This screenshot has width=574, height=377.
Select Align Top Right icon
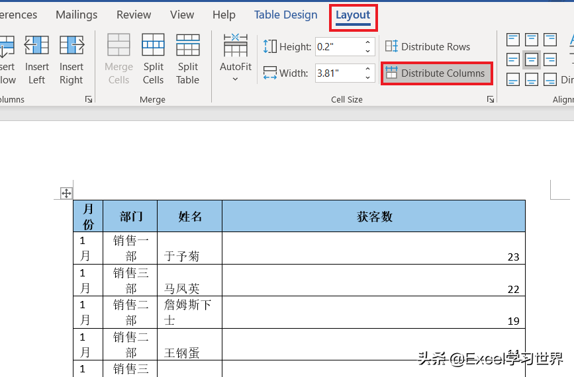point(550,40)
